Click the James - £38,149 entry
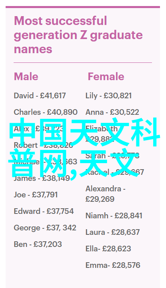Screen dimensions: 166x288 tap(42, 178)
